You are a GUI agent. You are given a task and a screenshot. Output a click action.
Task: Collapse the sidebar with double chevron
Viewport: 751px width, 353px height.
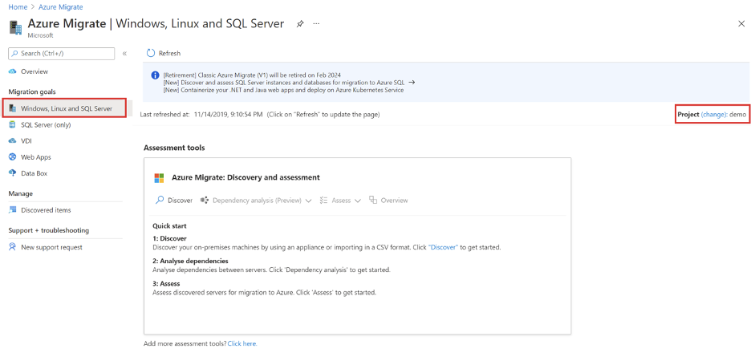pyautogui.click(x=124, y=54)
